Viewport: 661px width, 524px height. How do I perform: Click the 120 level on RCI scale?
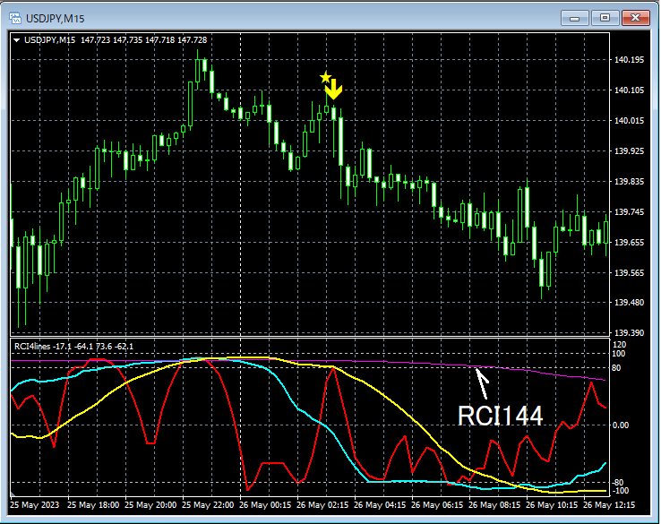tap(619, 345)
